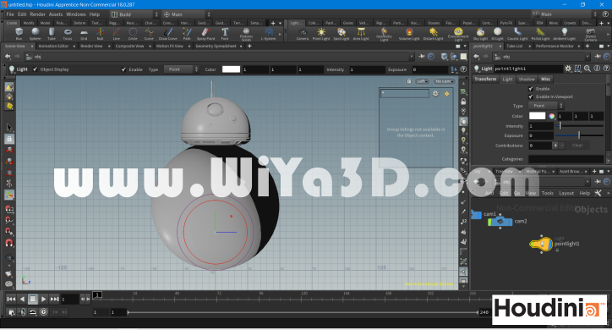Screen dimensions: 612x330
Task: Pick the Line shelf tool
Action: 117,34
